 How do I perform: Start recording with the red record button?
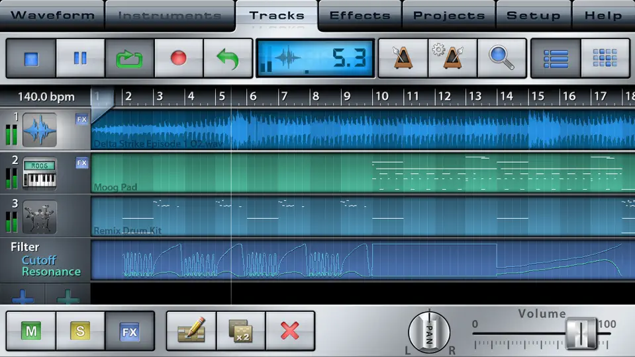[x=179, y=58]
